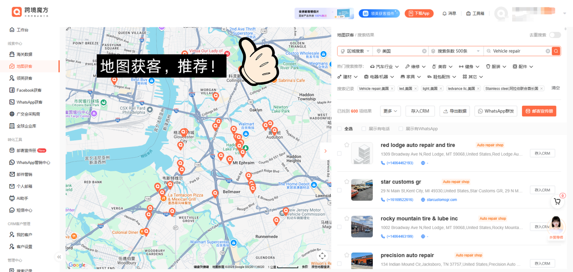Star the red lodge auto repair listing
Viewport: 573px width, 272px height.
click(346, 145)
